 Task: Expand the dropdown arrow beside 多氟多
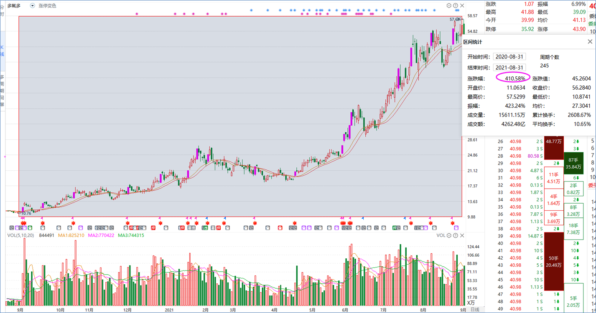click(33, 6)
